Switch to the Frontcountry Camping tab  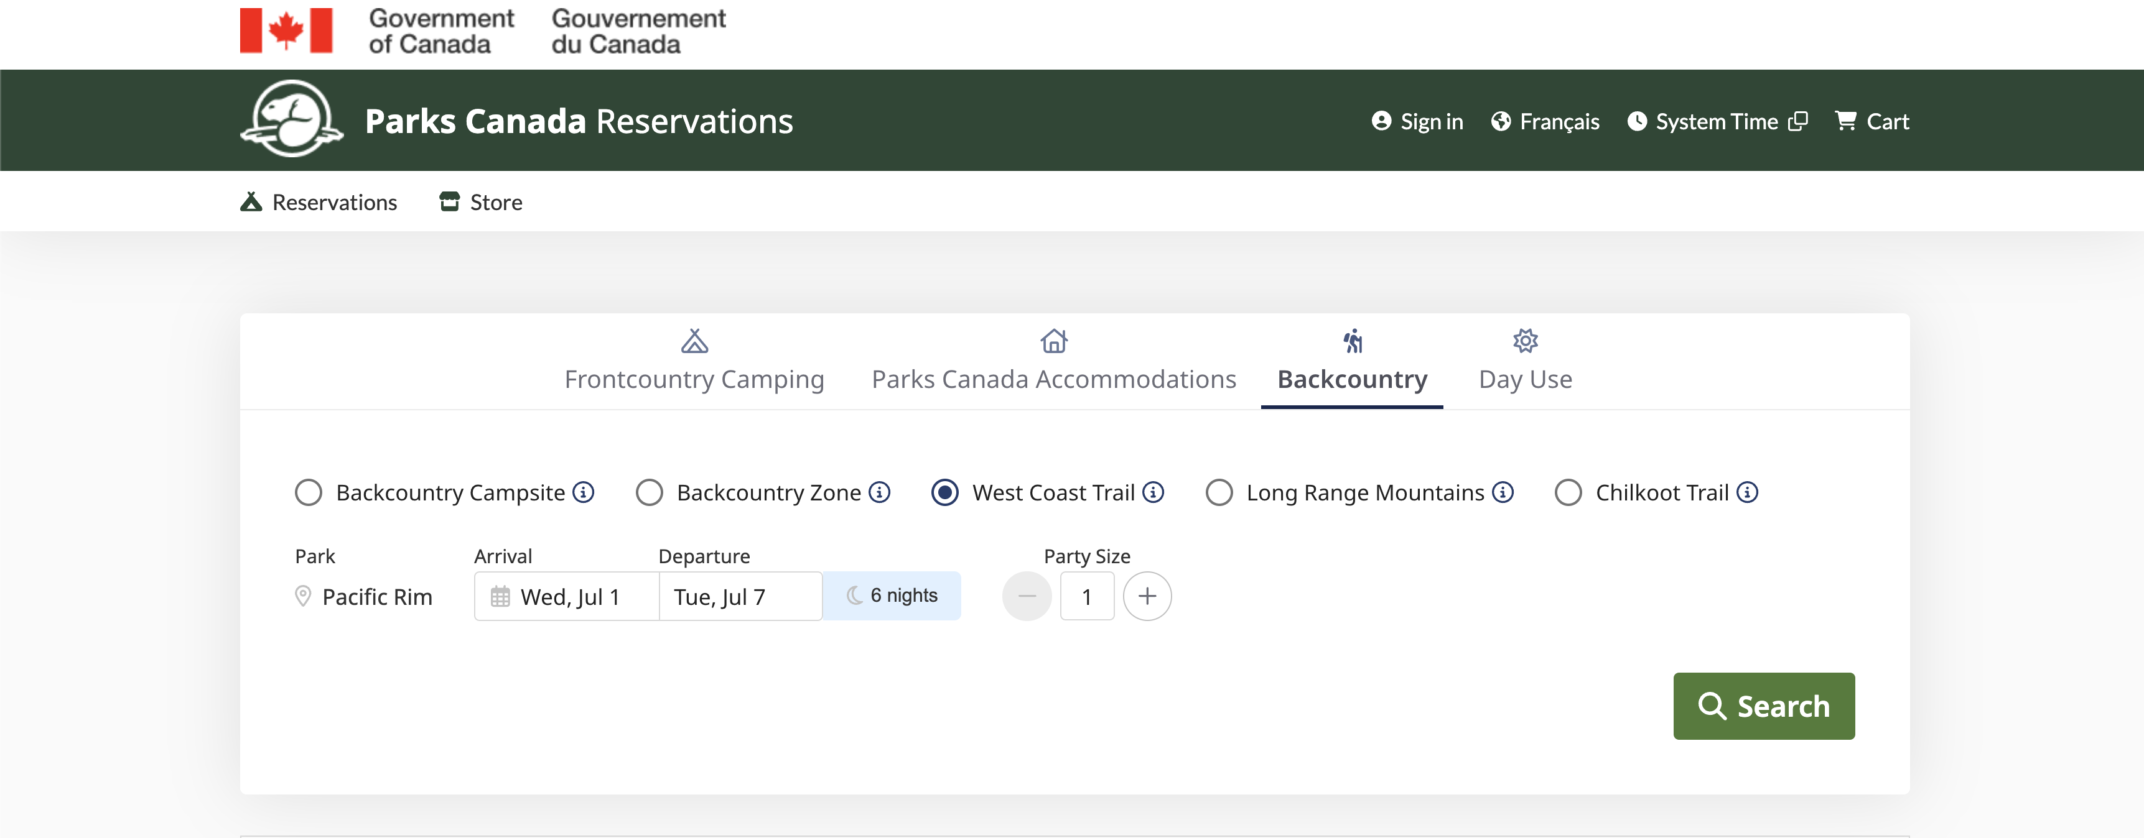click(x=694, y=361)
